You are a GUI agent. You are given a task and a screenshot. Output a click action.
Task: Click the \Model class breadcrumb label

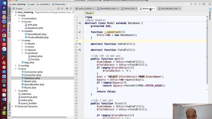[89, 13]
